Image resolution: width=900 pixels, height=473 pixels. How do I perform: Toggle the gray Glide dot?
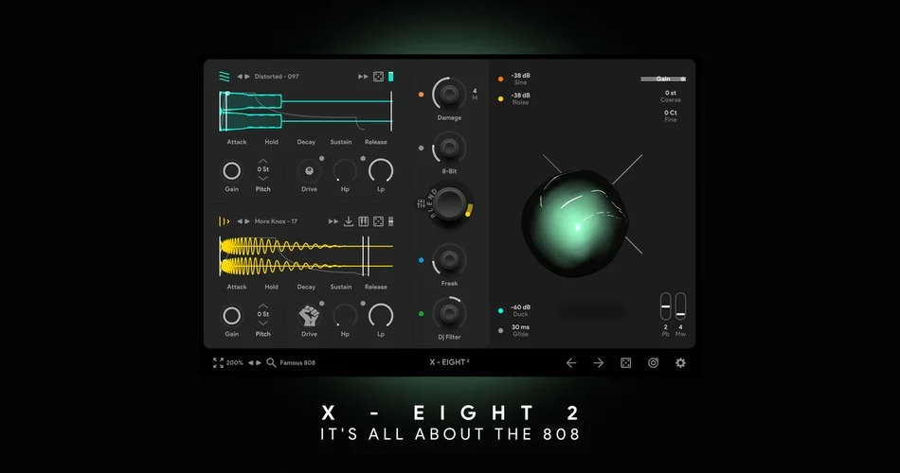point(500,331)
